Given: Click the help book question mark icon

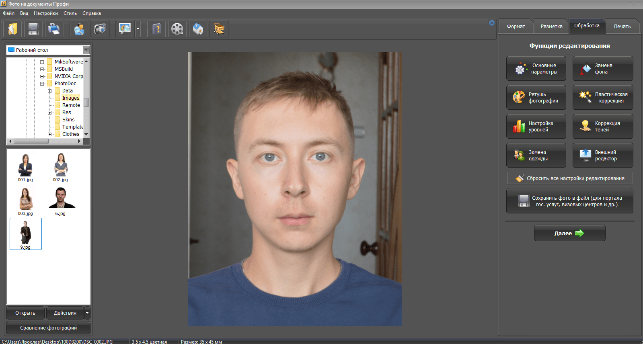Looking at the screenshot, I should point(157,29).
